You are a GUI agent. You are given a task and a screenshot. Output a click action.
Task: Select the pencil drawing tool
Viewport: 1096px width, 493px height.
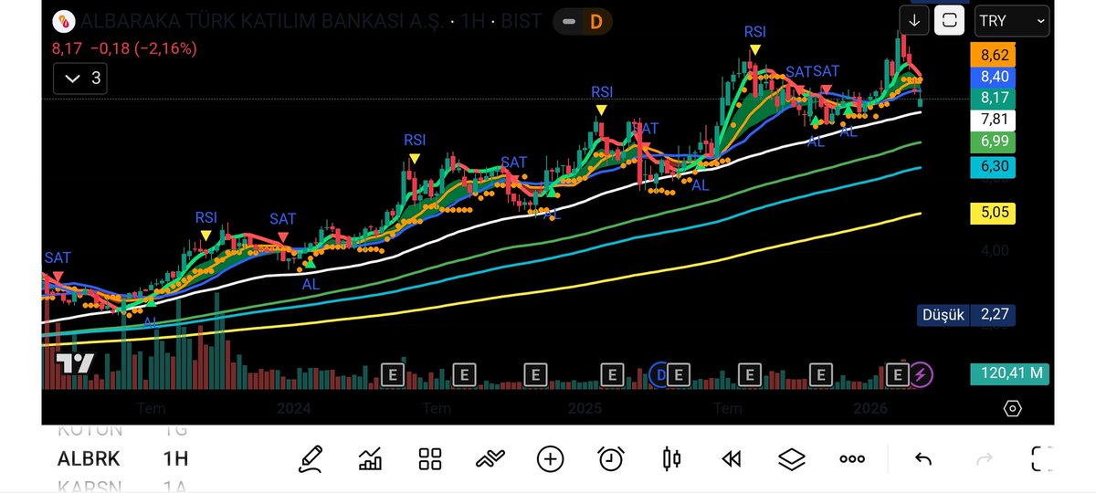pos(311,458)
